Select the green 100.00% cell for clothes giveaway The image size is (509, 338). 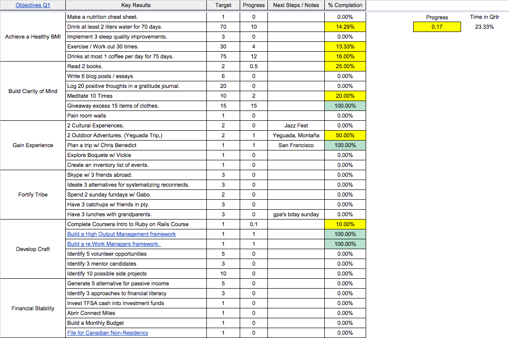[345, 106]
